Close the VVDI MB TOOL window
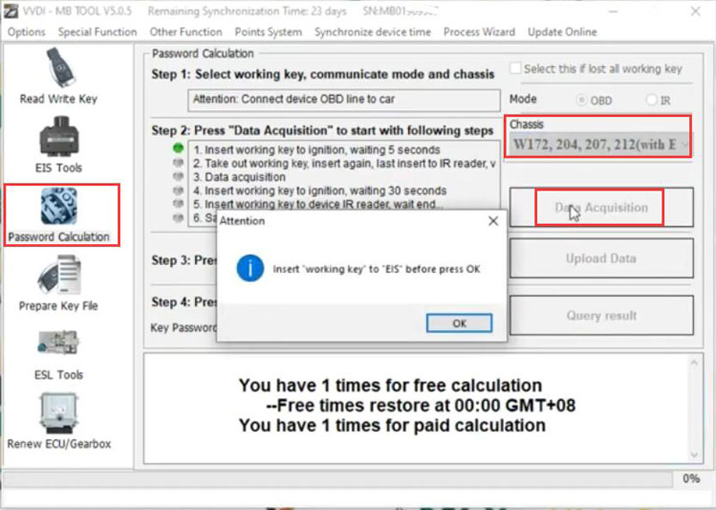 coord(695,11)
